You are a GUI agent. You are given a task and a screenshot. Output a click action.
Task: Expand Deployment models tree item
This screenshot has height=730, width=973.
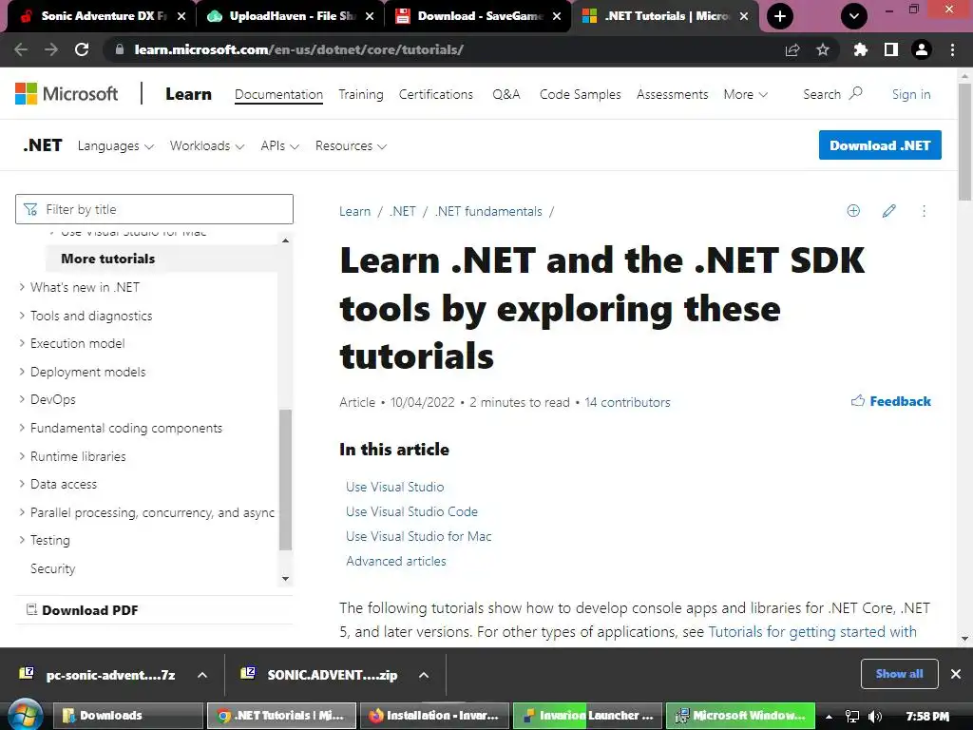88,372
